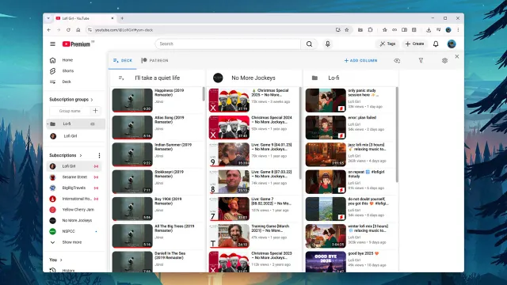Click scrollbar of I'll take a quiet life column

204,94
